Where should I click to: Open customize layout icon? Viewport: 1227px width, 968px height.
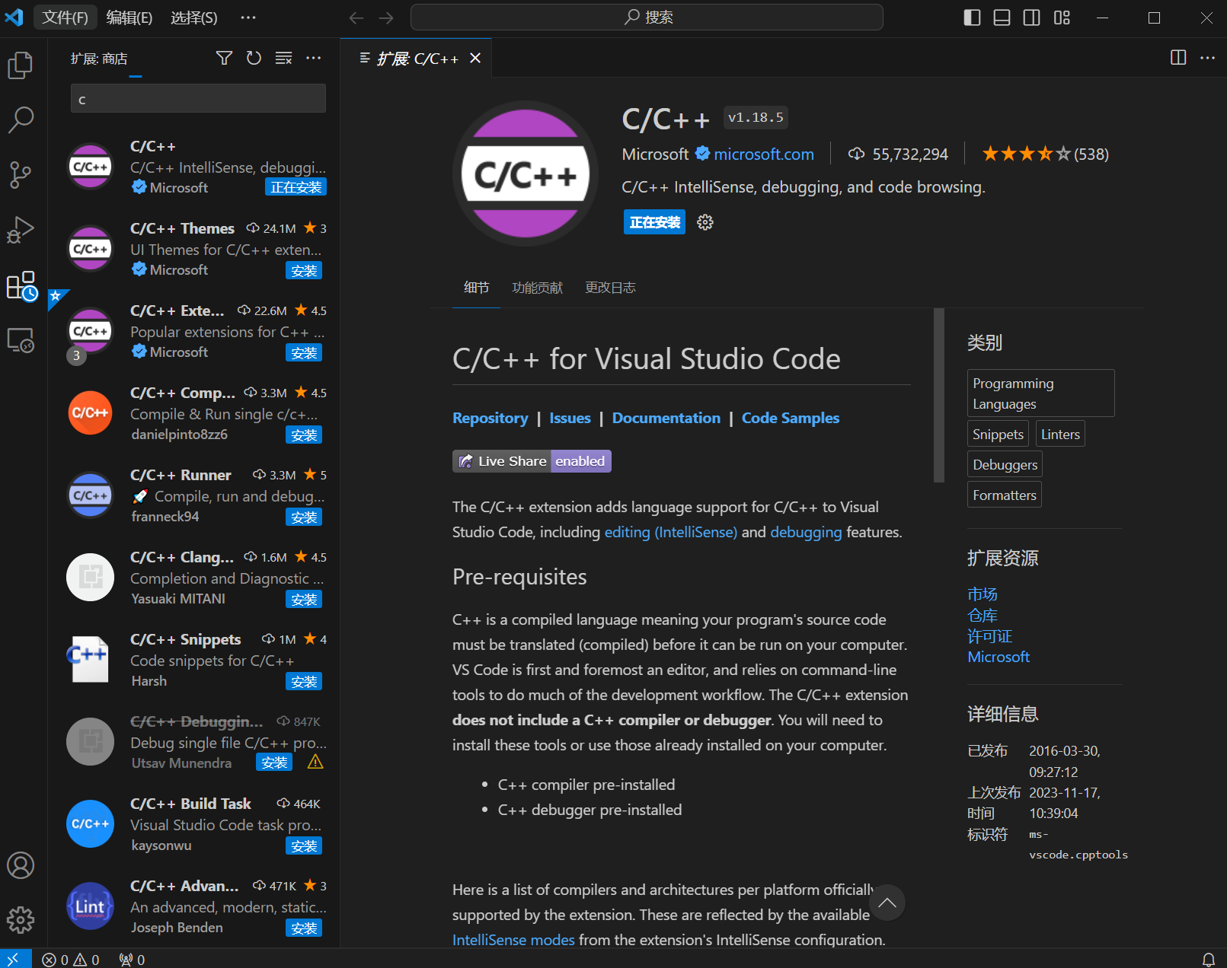[1062, 18]
